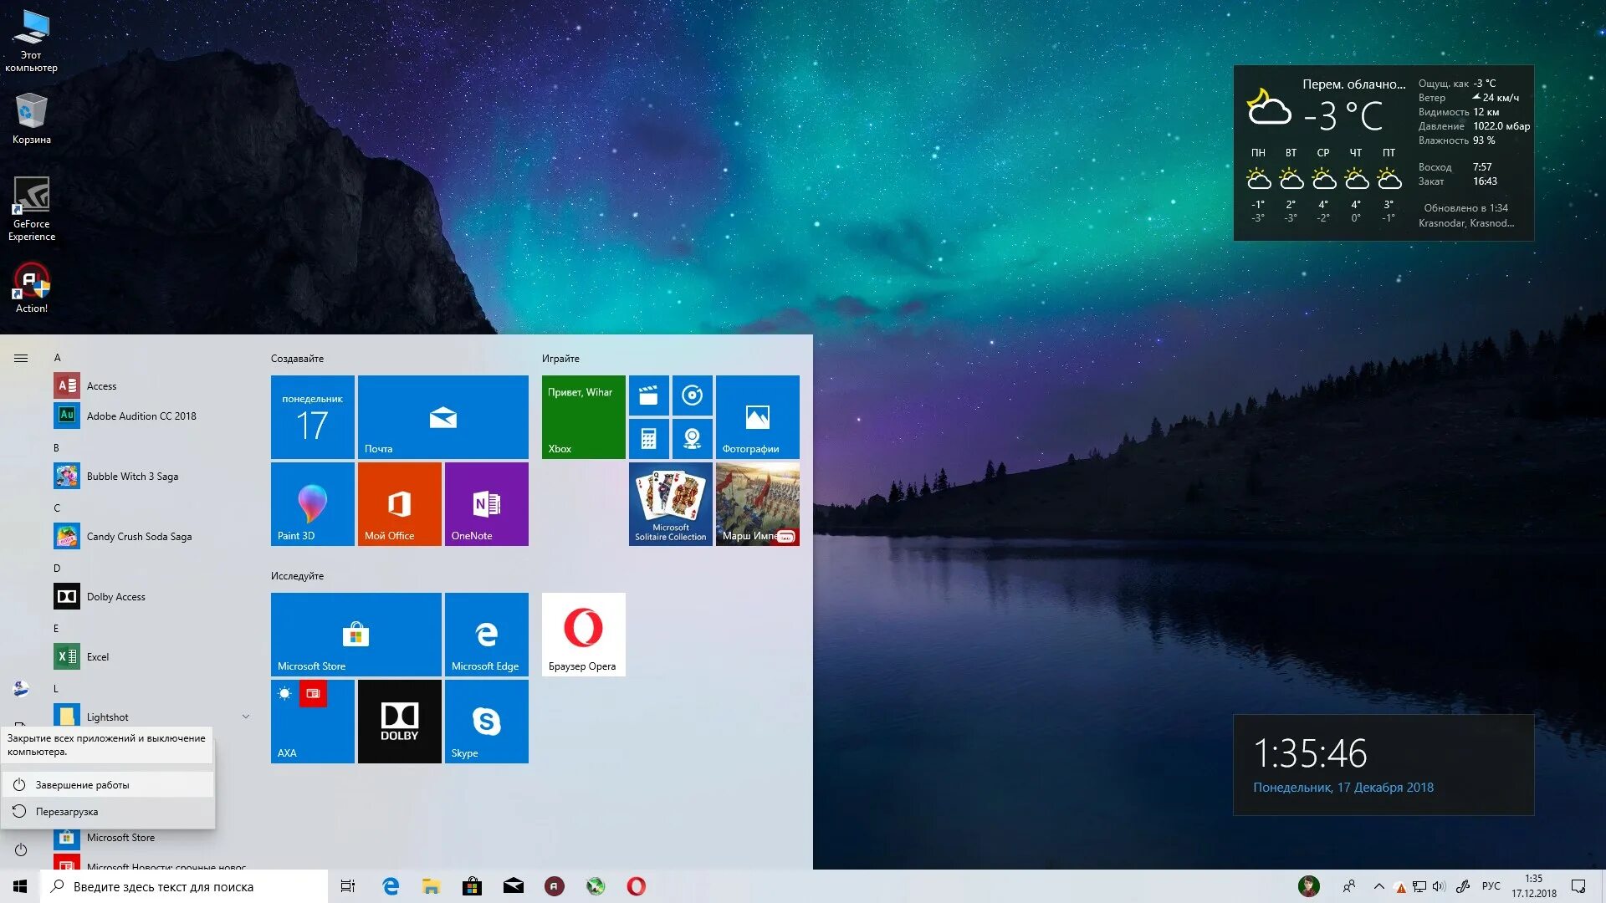This screenshot has height=903, width=1606.
Task: Open the OneNote tile
Action: [x=486, y=503]
